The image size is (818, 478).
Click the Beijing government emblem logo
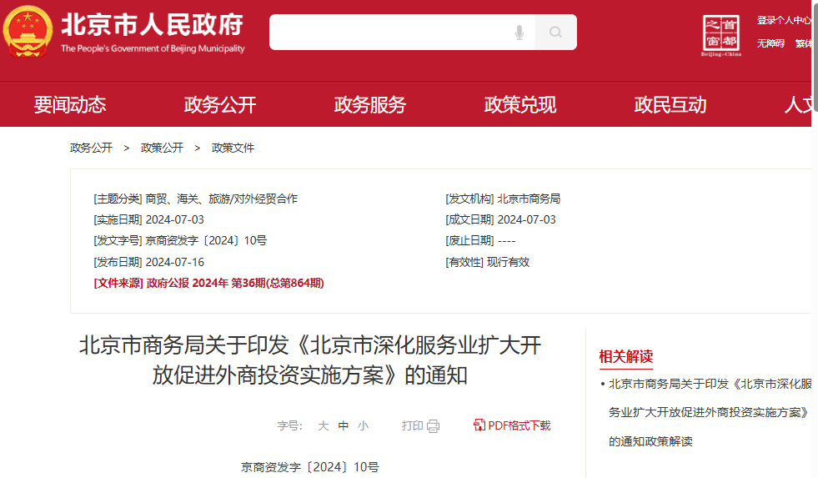coord(28,32)
